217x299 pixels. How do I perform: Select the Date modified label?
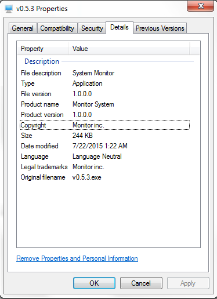point(39,146)
